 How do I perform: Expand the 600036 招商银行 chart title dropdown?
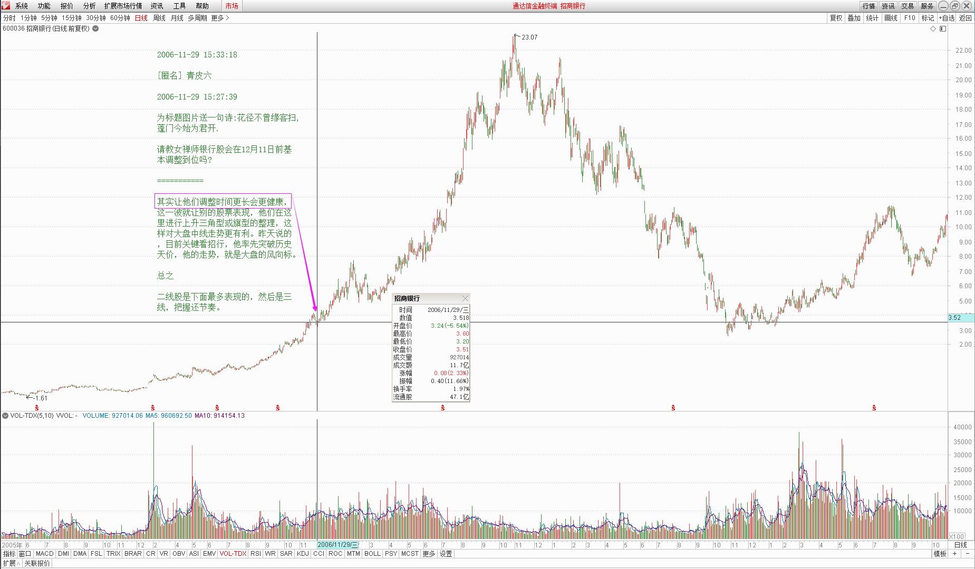95,28
